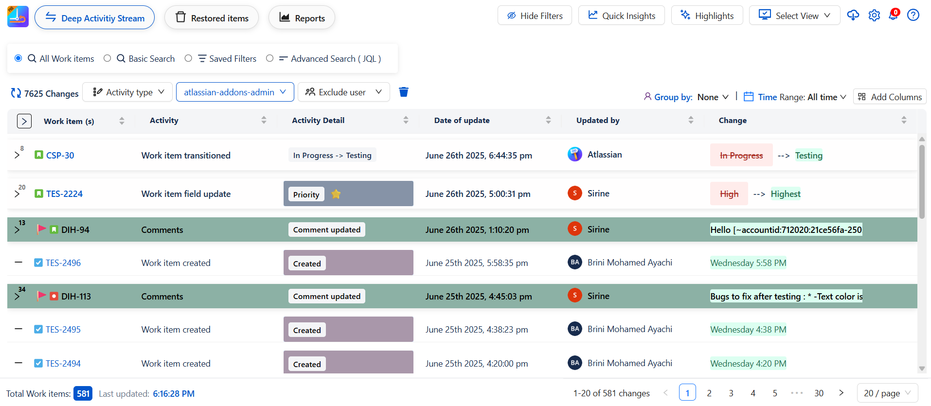This screenshot has height=406, width=931.
Task: Open the Activity type dropdown
Action: point(128,92)
